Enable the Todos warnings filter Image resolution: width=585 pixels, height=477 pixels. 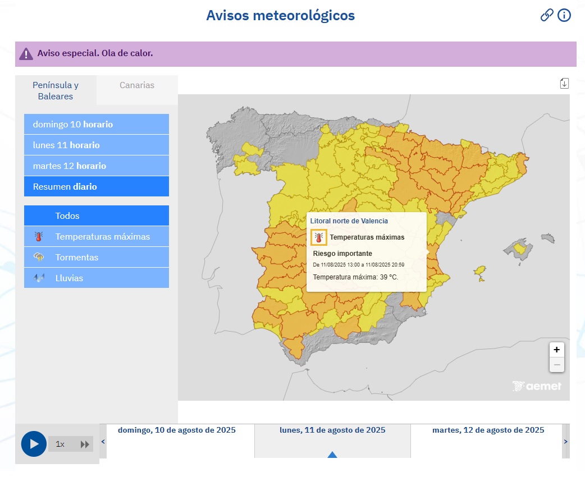96,215
